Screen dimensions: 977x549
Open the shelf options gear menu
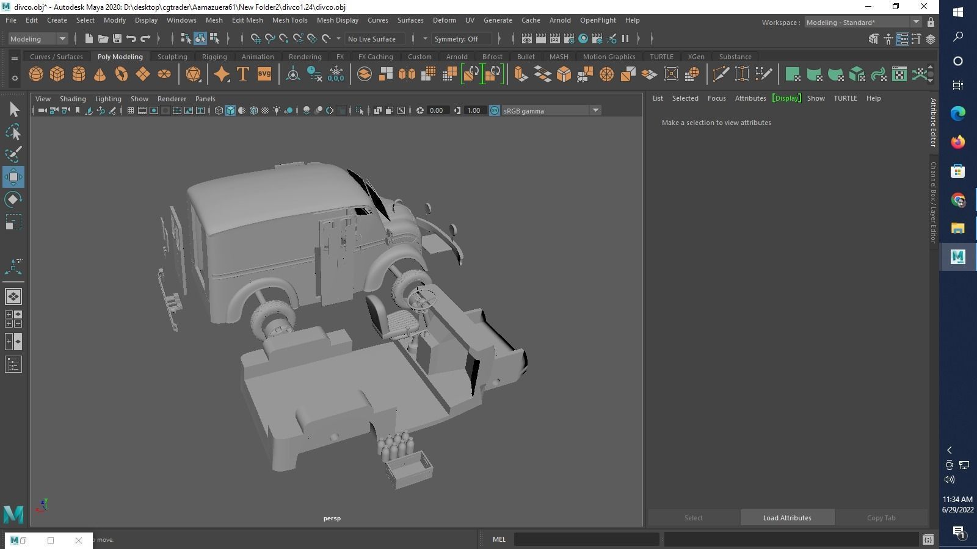pos(15,78)
